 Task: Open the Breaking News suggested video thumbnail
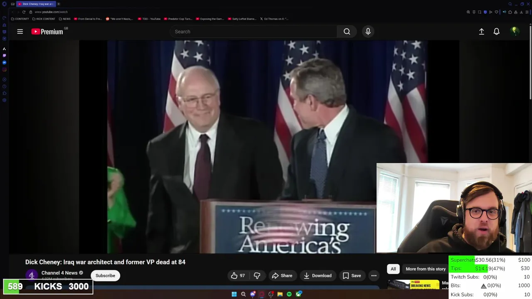tap(414, 284)
